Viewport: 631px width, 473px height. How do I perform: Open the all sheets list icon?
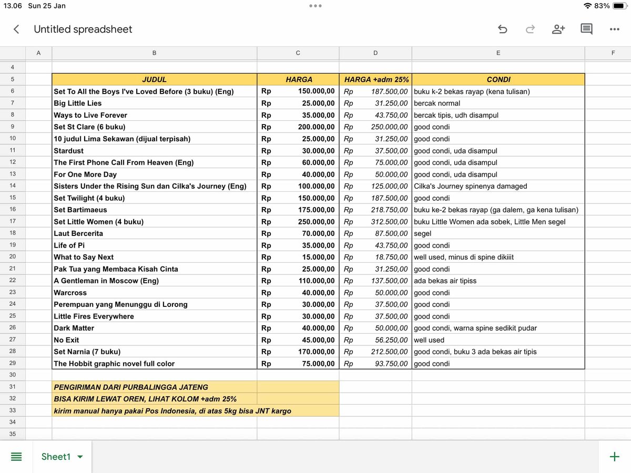[16, 457]
